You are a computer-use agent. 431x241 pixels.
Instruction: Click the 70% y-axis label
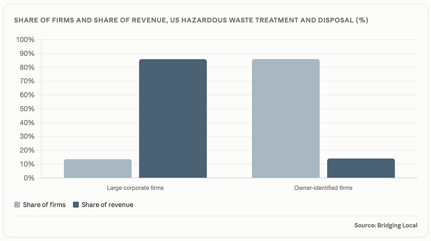27,81
